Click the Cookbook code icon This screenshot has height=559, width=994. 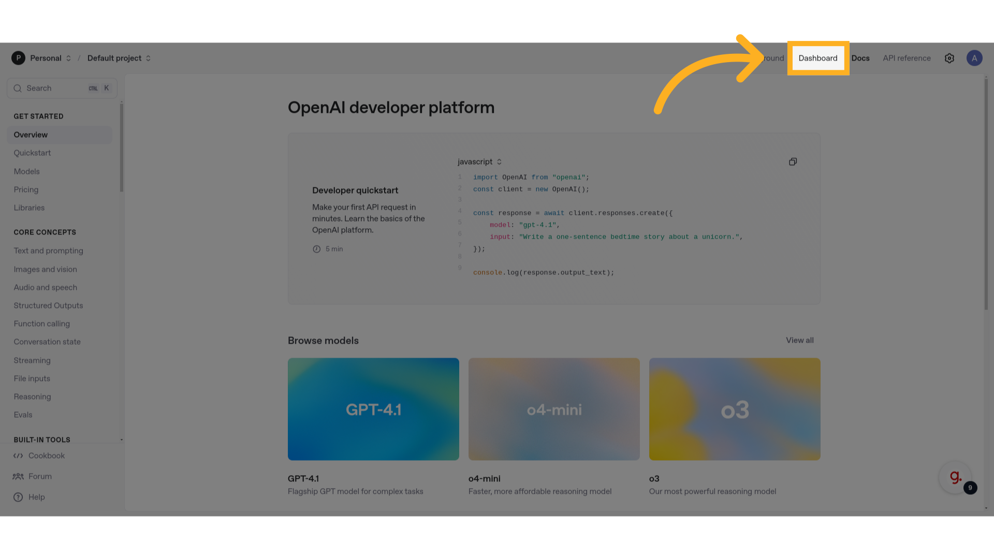[18, 456]
